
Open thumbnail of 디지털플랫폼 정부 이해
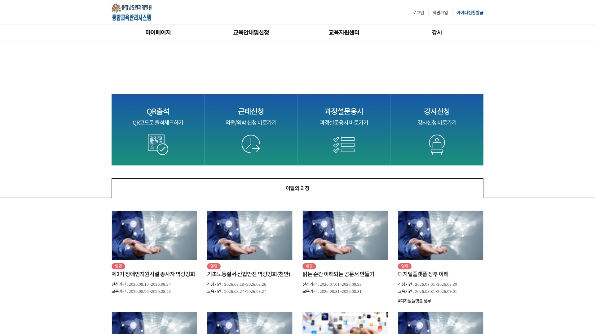click(441, 235)
